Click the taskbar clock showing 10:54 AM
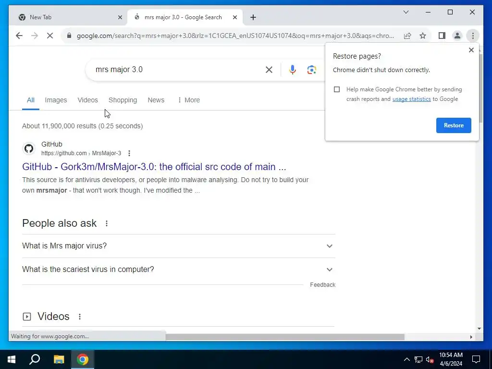The width and height of the screenshot is (492, 369). pyautogui.click(x=451, y=359)
